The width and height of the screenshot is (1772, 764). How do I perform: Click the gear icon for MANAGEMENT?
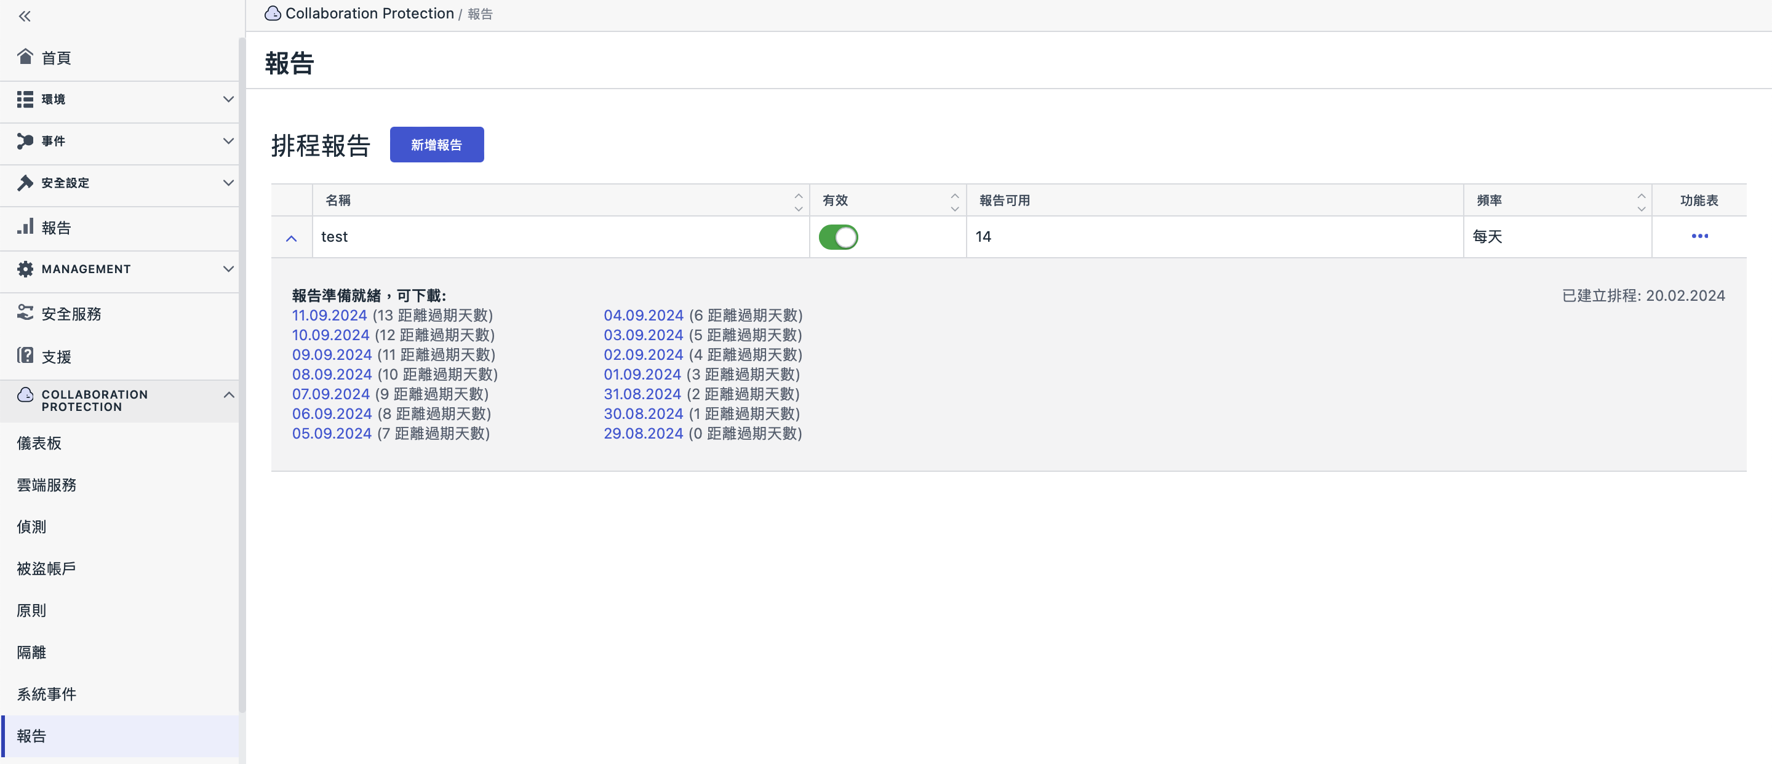click(25, 269)
